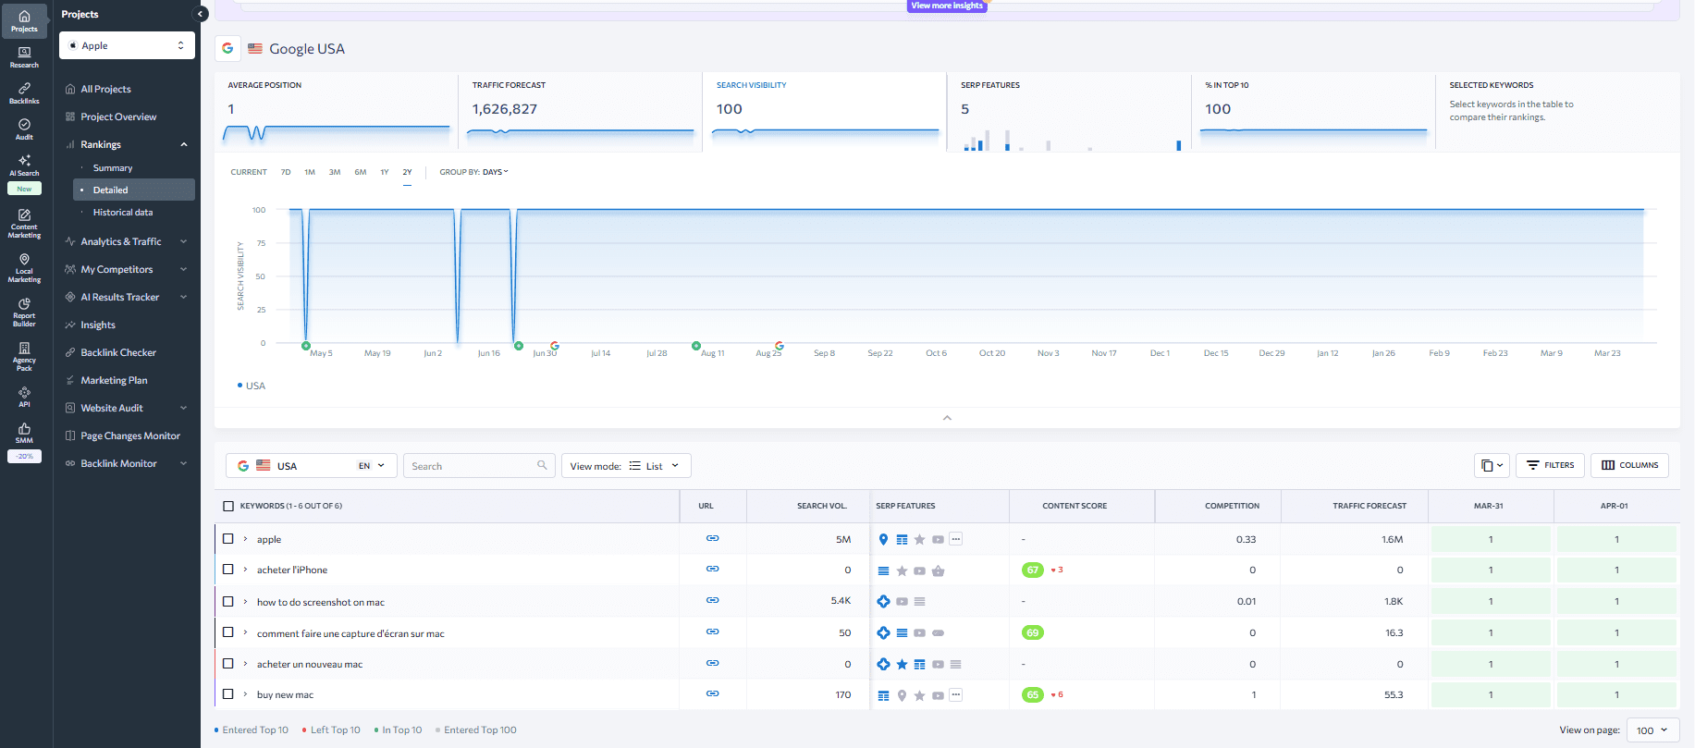Check the buy new mac checkbox
Image resolution: width=1695 pixels, height=748 pixels.
click(228, 693)
